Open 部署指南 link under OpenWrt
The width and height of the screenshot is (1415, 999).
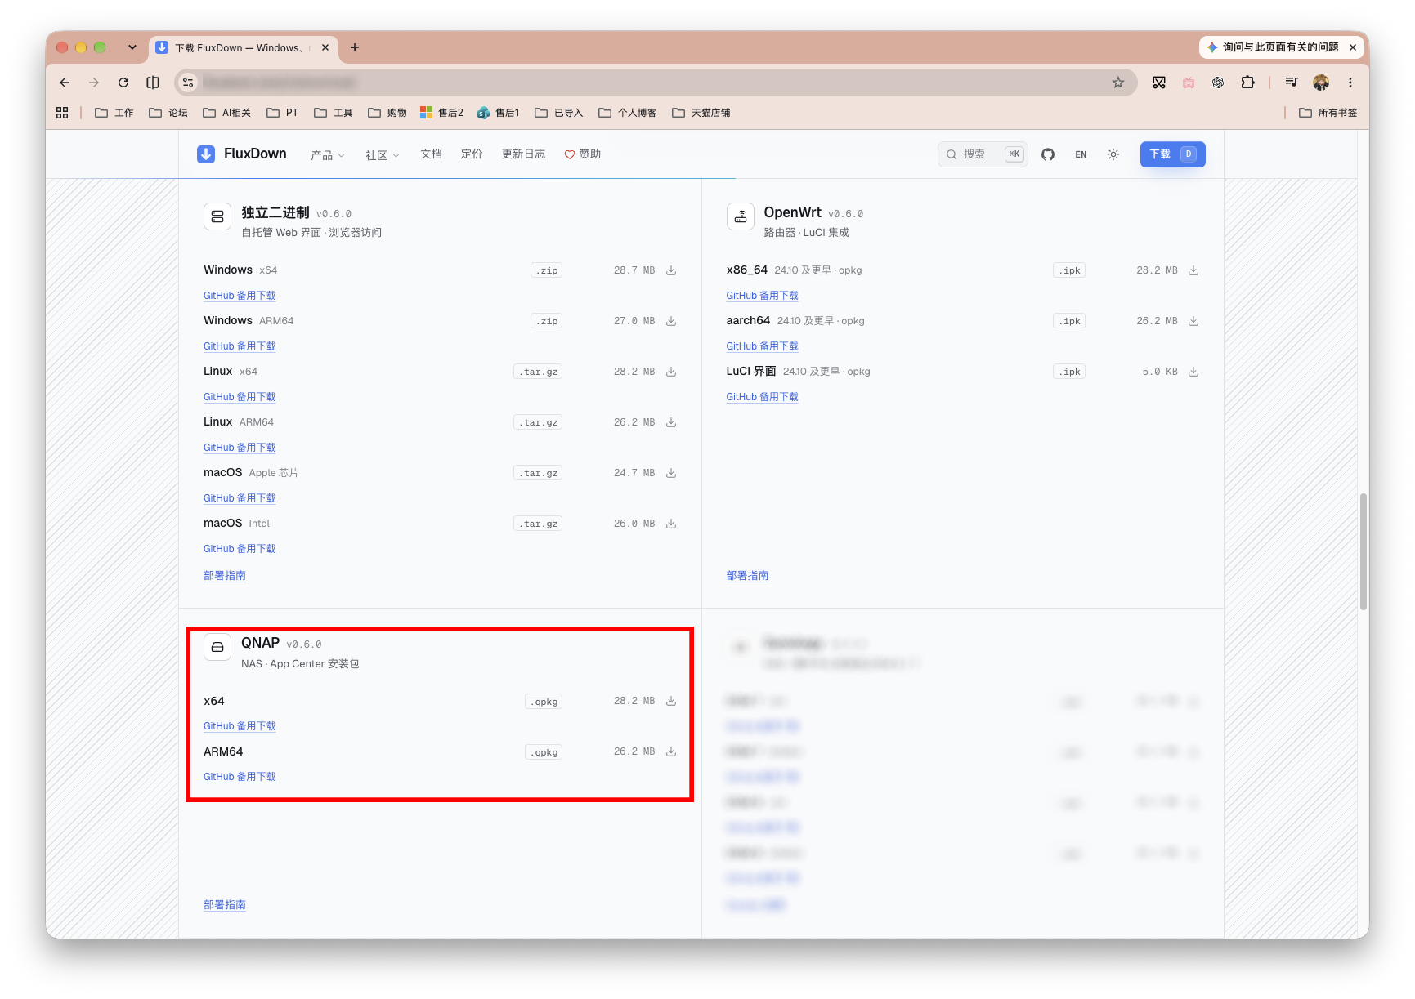[747, 576]
